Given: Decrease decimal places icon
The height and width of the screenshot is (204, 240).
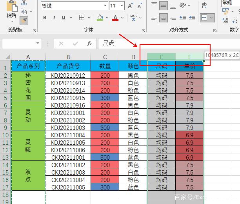Looking at the screenshot, I should (235, 20).
